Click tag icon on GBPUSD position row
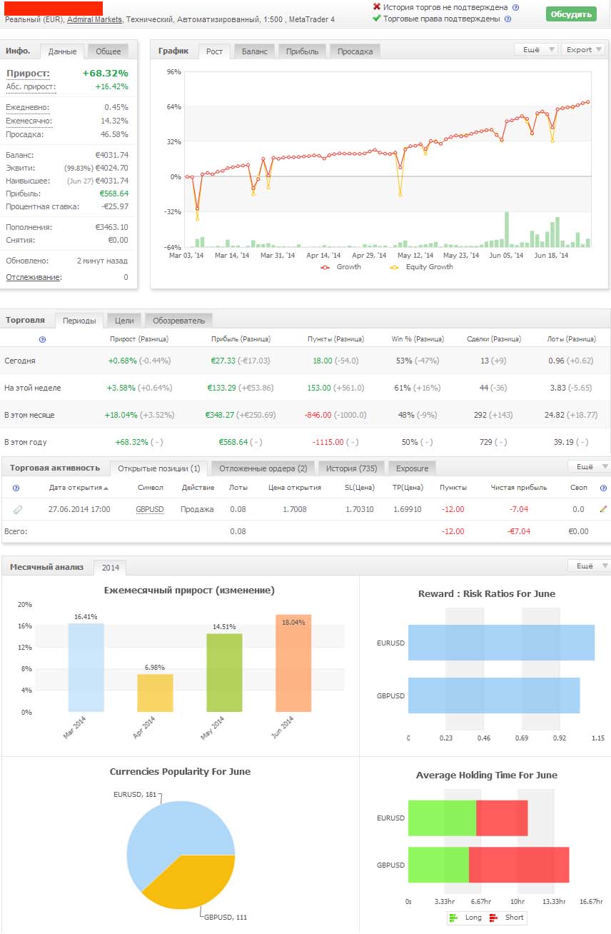This screenshot has width=611, height=934. [18, 509]
